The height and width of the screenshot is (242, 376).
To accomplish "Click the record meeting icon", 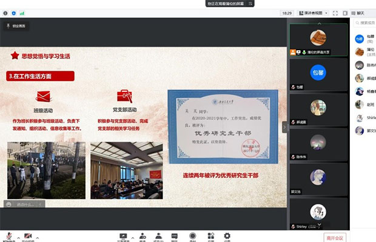I will coord(193,236).
